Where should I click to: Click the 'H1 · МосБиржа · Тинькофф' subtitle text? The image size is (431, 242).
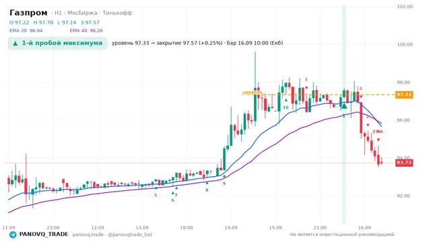click(x=93, y=13)
